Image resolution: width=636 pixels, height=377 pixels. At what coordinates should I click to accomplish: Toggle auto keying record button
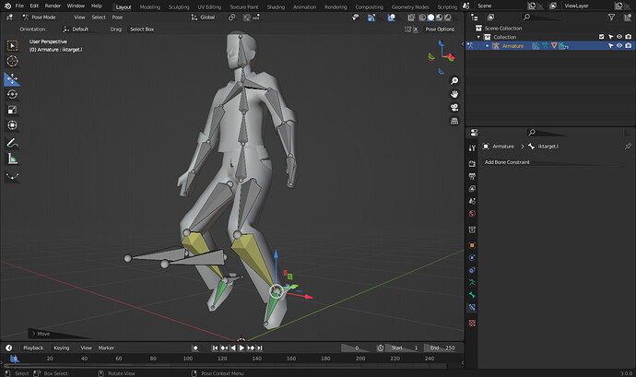pyautogui.click(x=195, y=348)
